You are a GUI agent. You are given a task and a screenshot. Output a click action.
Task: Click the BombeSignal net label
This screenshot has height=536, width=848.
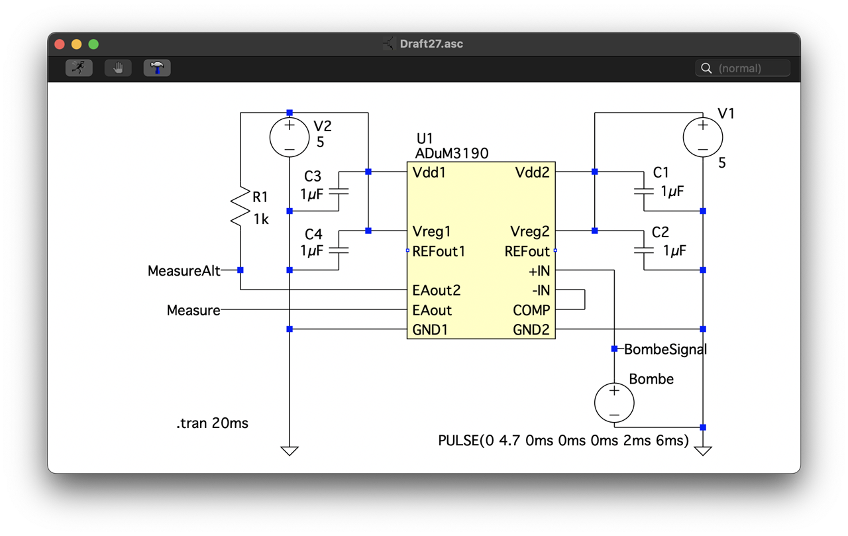point(666,349)
